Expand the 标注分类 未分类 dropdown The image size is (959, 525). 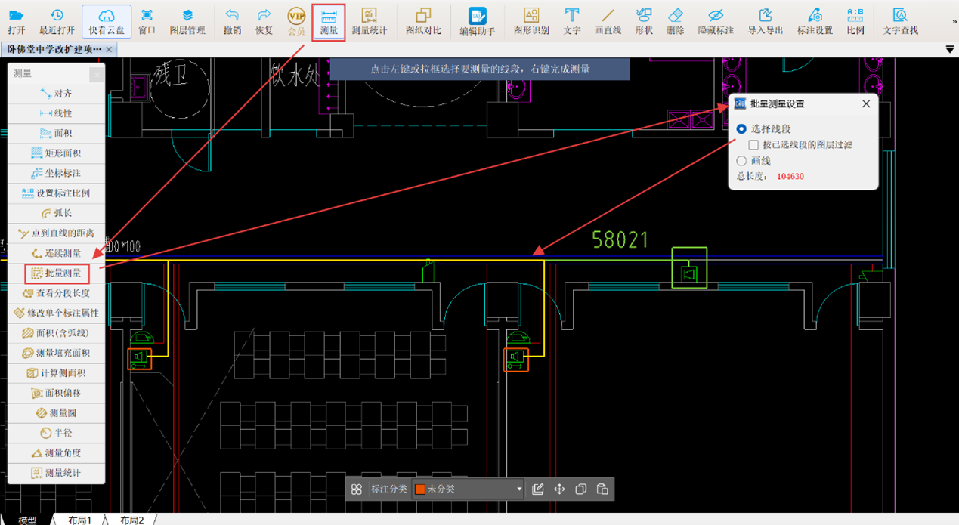(x=518, y=489)
